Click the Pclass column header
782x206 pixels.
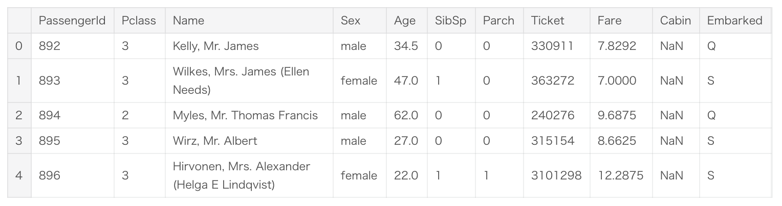click(139, 20)
